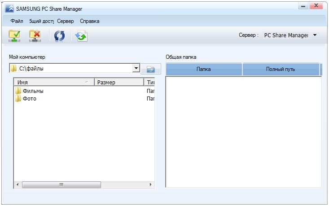
Task: Click the scrollbar left arrow
Action: [18, 184]
